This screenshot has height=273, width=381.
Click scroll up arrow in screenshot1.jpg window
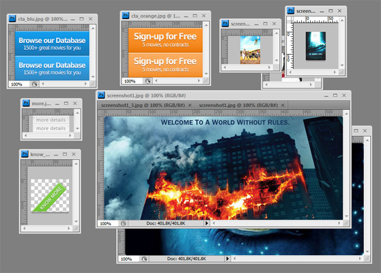(x=346, y=113)
